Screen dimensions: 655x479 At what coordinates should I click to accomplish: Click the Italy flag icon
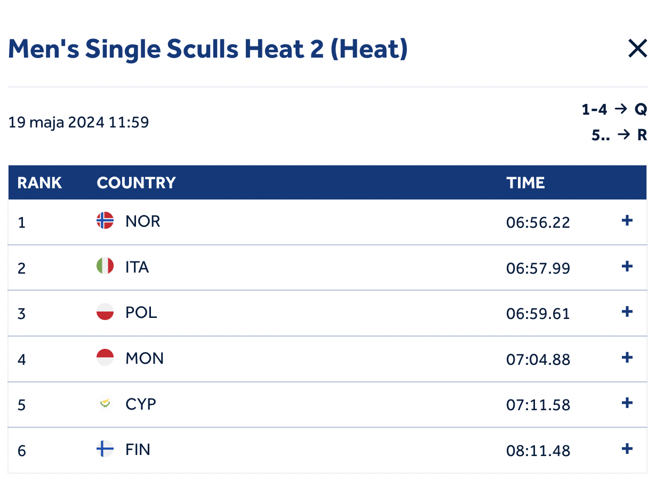(105, 266)
